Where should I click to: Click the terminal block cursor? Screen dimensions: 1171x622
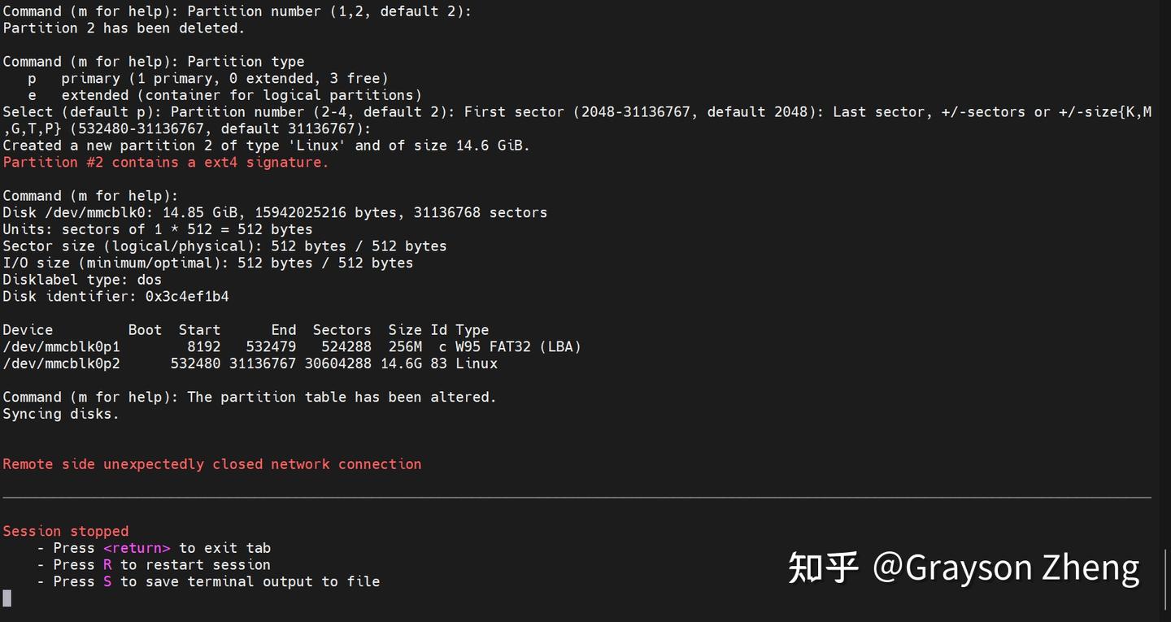click(7, 598)
